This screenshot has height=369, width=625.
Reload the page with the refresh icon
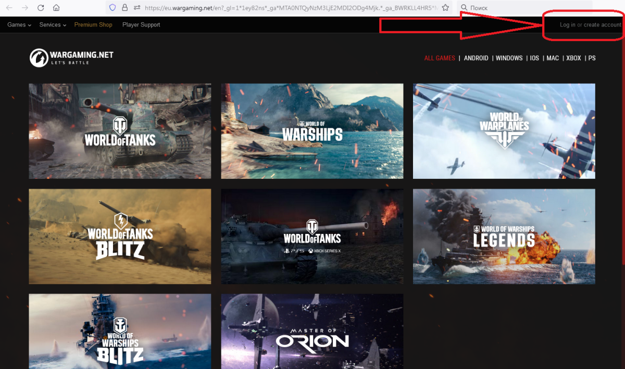(x=41, y=8)
